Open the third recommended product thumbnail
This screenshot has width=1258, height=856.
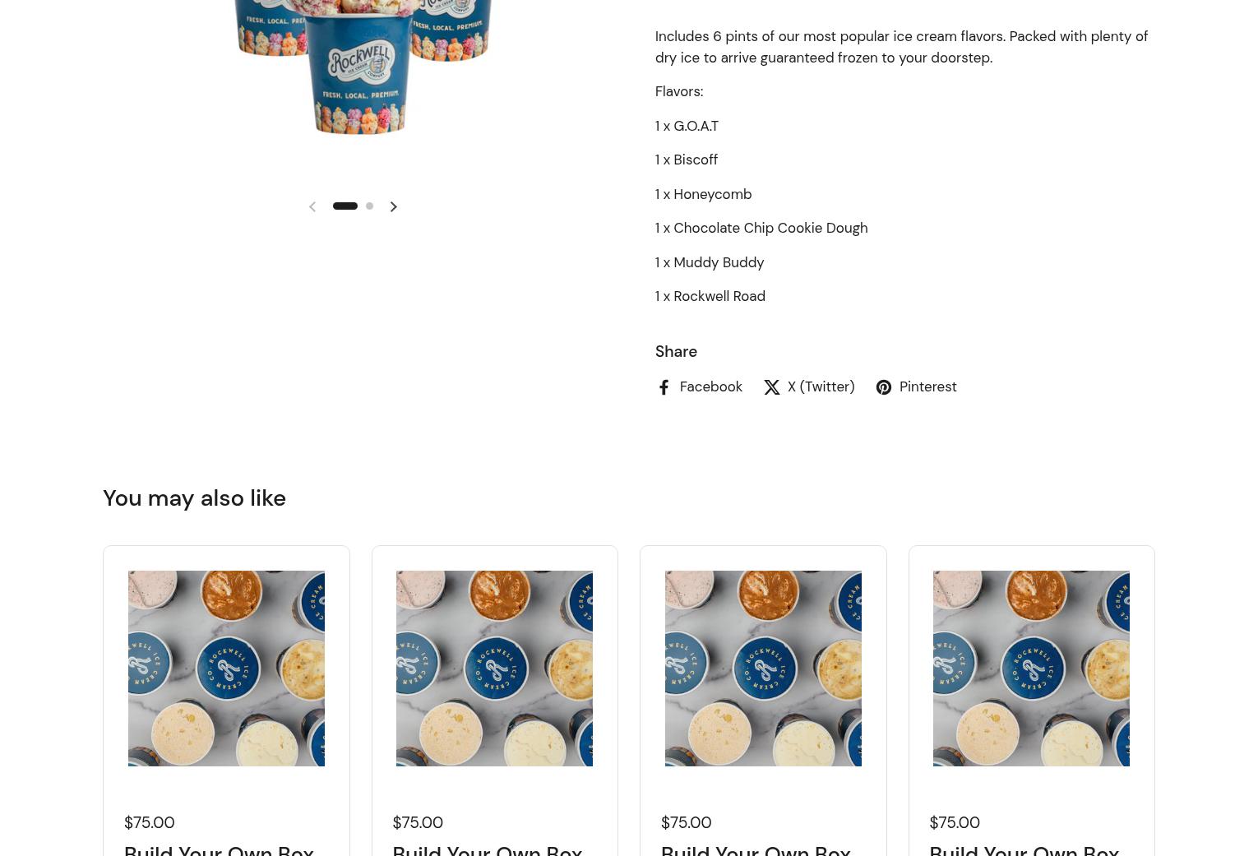(x=763, y=669)
